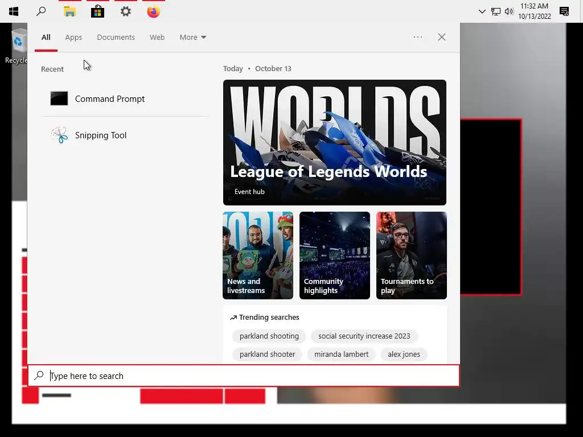The height and width of the screenshot is (437, 583).
Task: Launch Firefox from the taskbar
Action: (153, 11)
